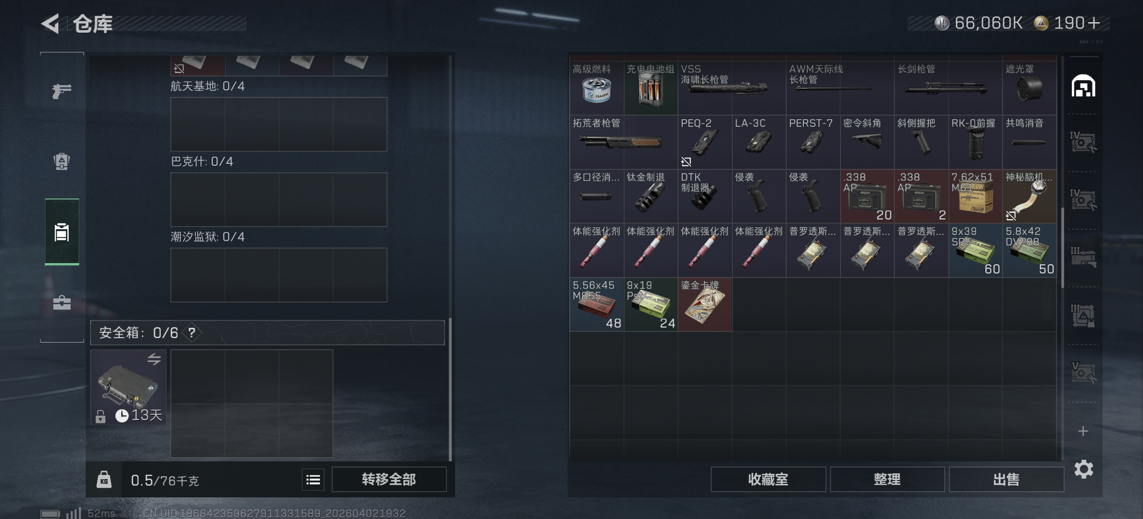The width and height of the screenshot is (1143, 519).
Task: Click the warehouse grid scrollbar
Action: tap(1062, 247)
